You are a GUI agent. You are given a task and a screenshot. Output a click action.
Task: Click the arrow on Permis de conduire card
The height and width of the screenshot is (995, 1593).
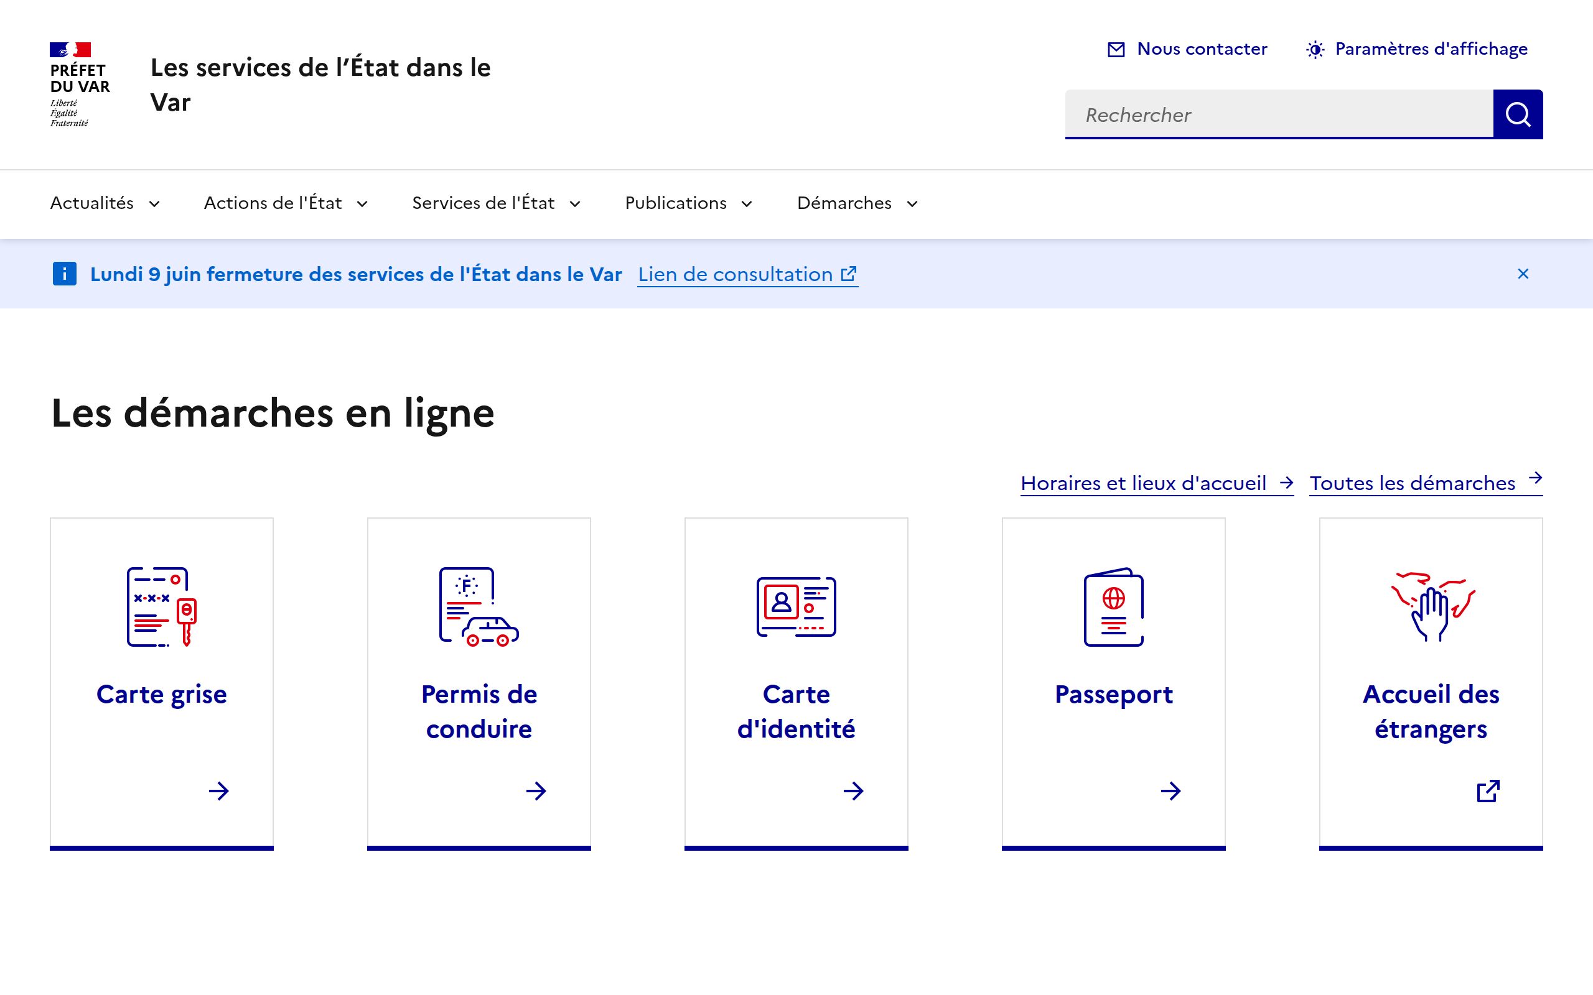[536, 790]
